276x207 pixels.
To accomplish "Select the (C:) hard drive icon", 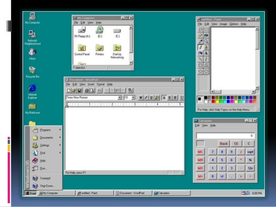I will (117, 33).
